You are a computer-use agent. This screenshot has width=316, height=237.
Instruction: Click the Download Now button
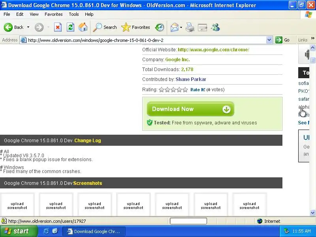tap(190, 109)
